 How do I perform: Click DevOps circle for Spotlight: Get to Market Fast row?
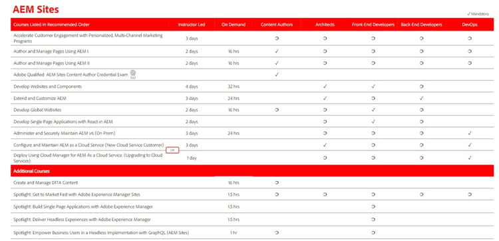pos(470,194)
